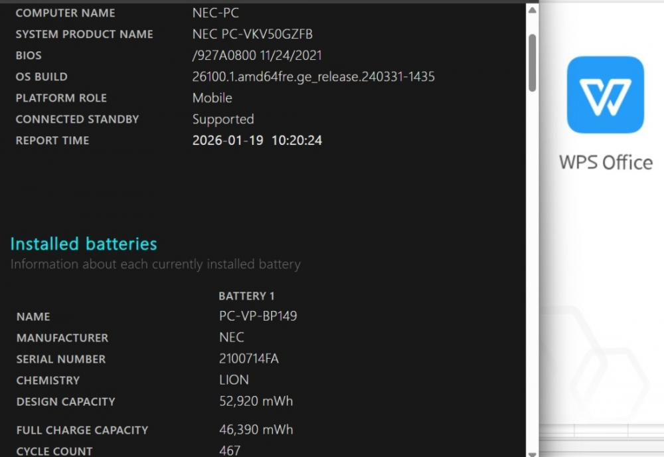Select the computer name value NEC-PC
This screenshot has width=664, height=457.
coord(216,13)
